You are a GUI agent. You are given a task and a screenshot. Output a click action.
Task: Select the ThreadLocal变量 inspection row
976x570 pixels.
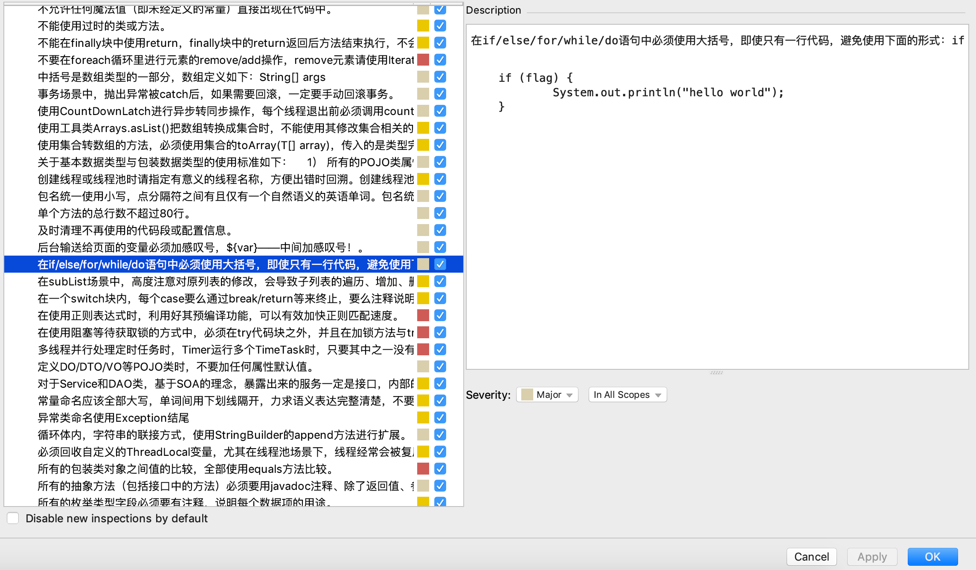click(213, 452)
